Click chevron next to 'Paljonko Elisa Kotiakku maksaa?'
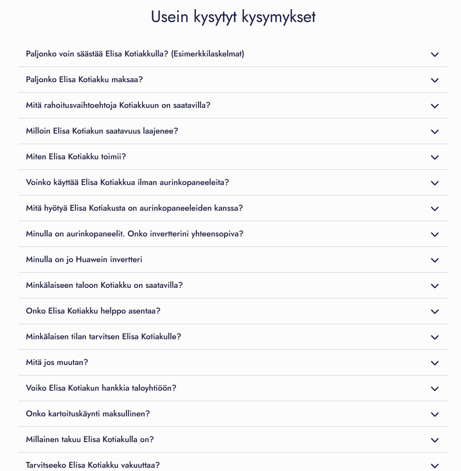The height and width of the screenshot is (471, 461). pos(435,80)
